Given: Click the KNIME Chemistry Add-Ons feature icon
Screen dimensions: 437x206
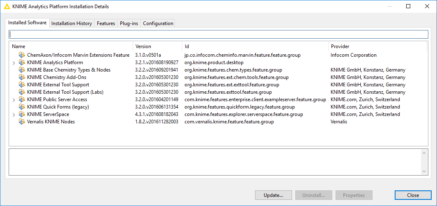Looking at the screenshot, I should (x=22, y=77).
